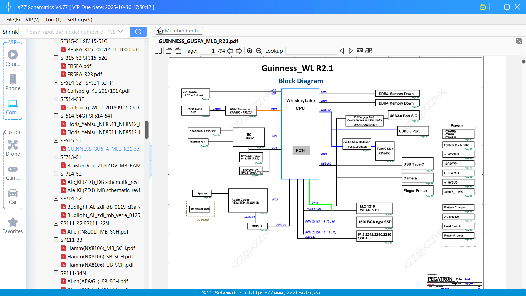This screenshot has height=296, width=526.
Task: Open the VIP(V) menu
Action: coord(32,20)
